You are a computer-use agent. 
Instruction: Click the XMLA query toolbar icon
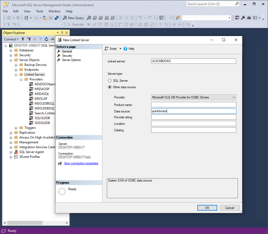click(x=107, y=18)
